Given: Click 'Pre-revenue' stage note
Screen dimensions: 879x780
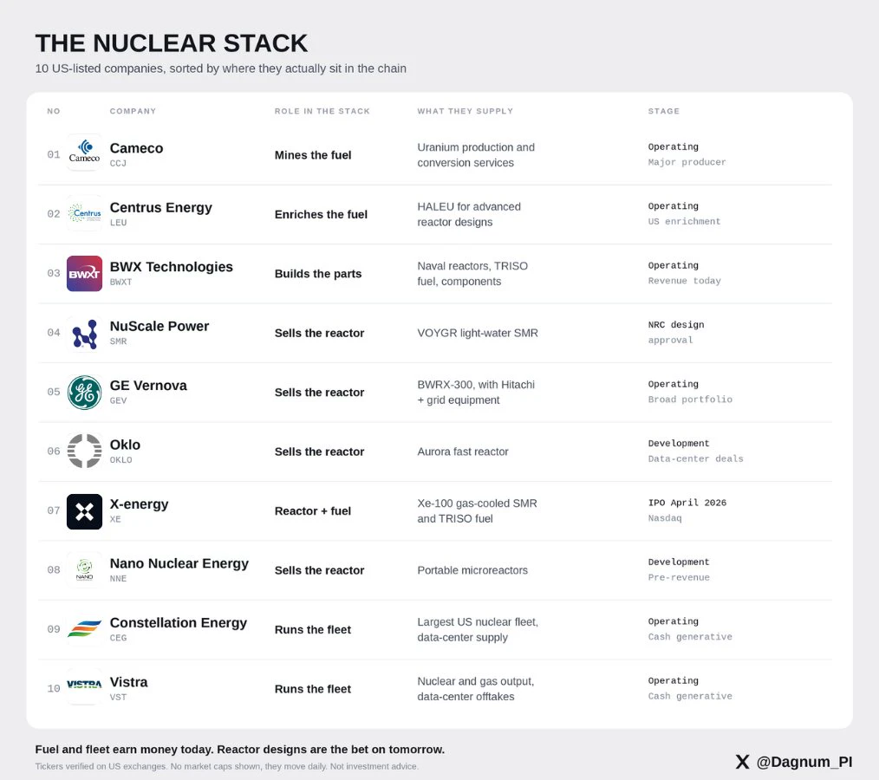Looking at the screenshot, I should [x=679, y=578].
